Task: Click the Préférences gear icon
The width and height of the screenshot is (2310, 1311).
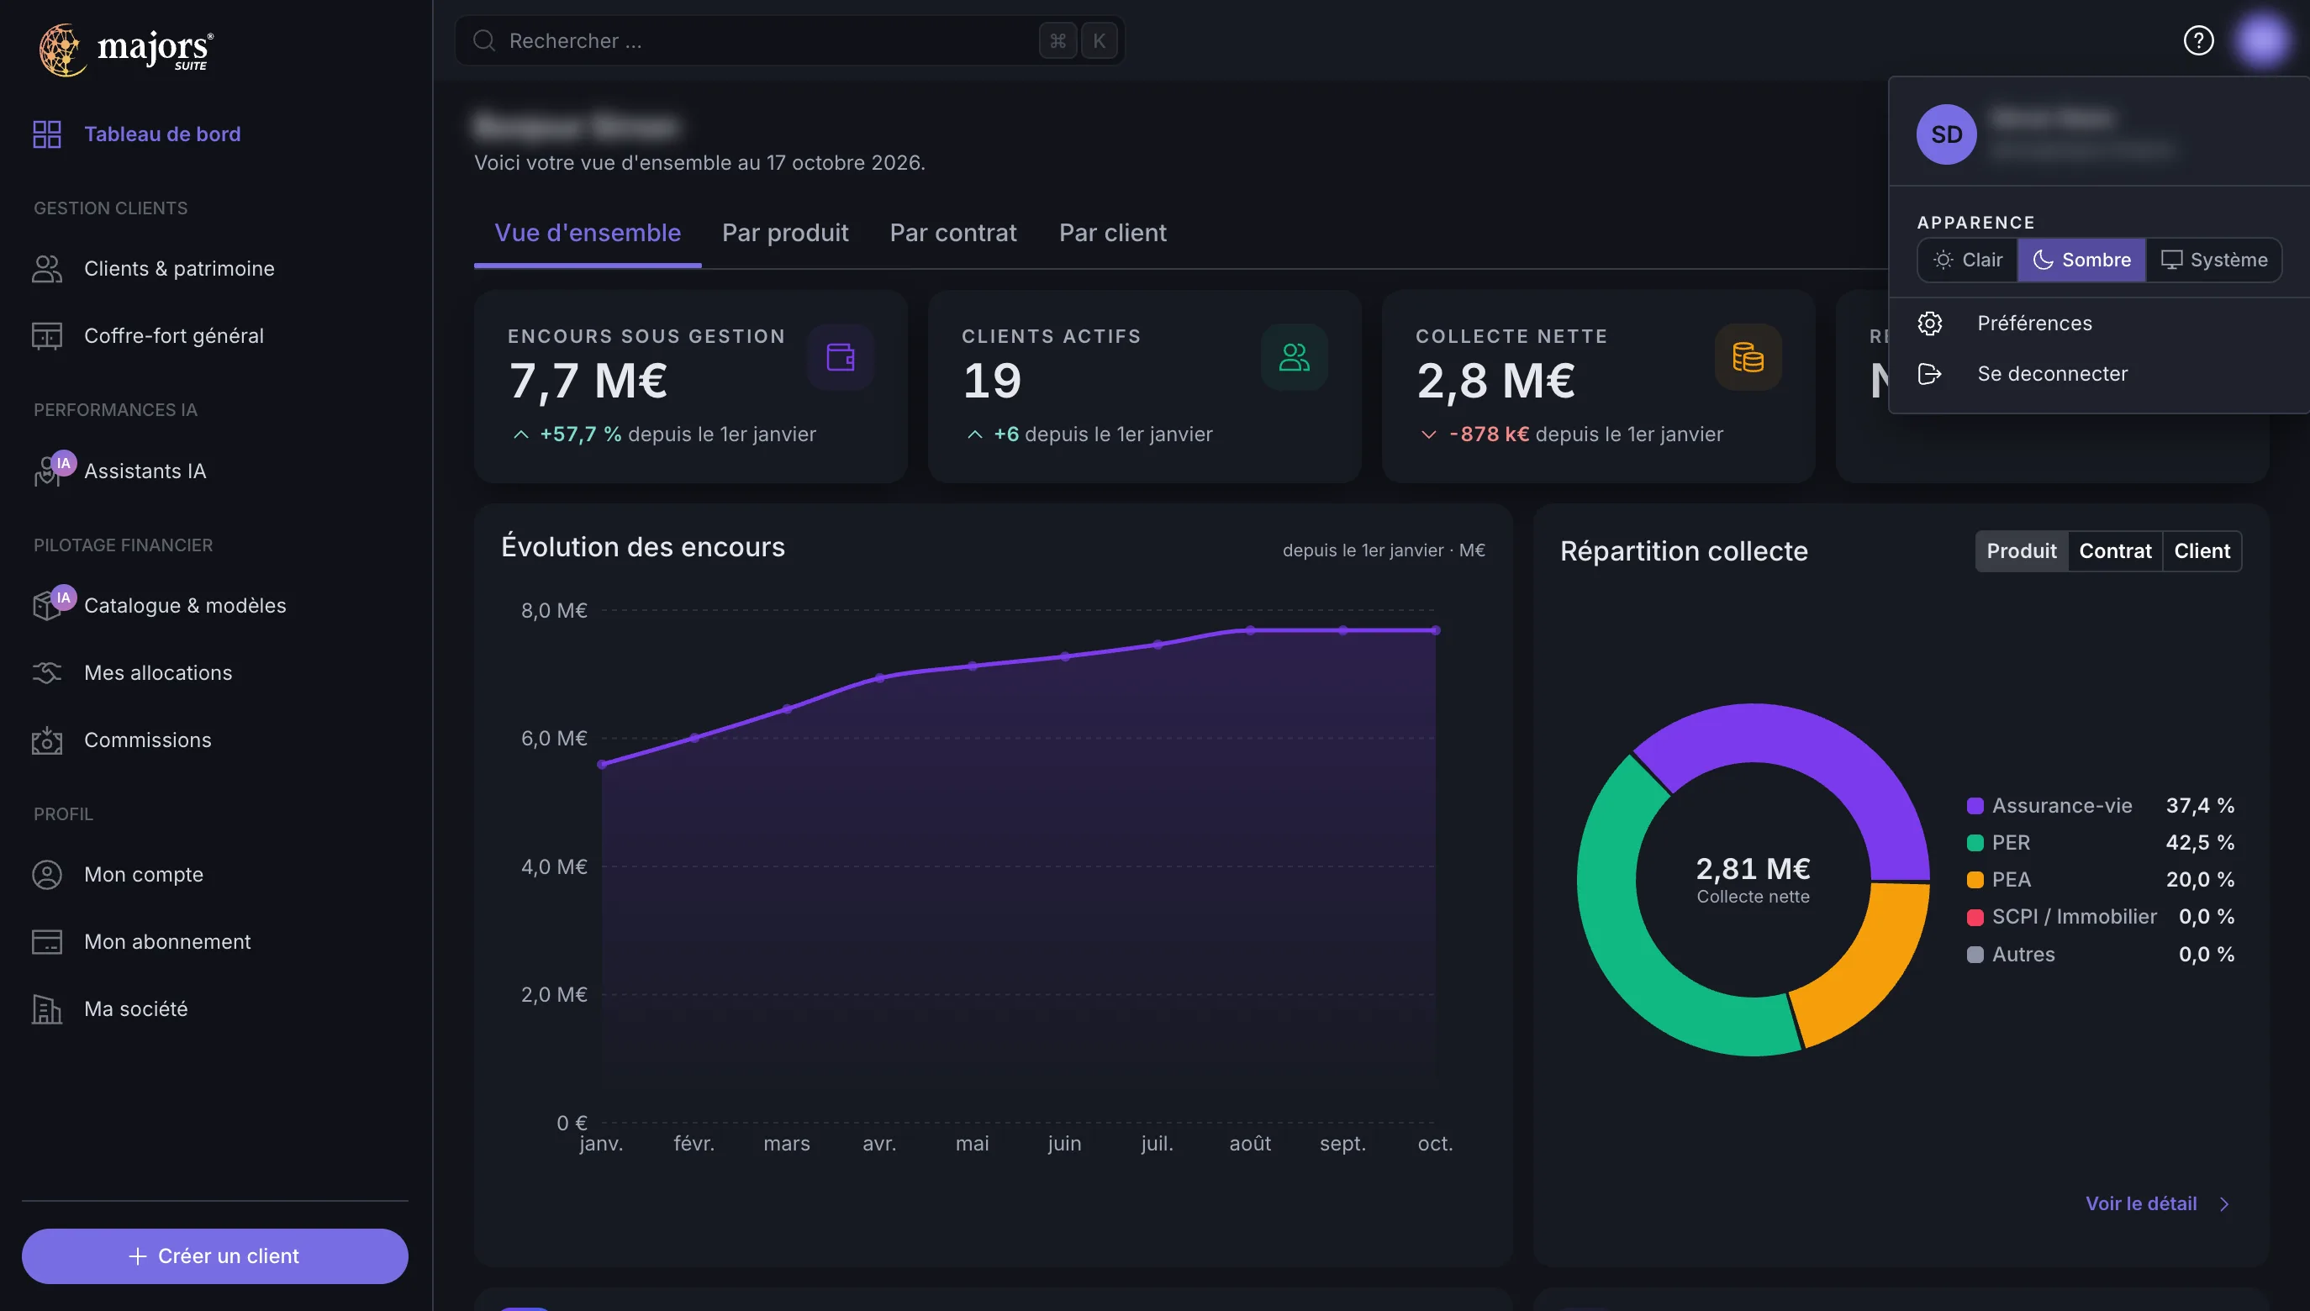Action: (x=1930, y=324)
